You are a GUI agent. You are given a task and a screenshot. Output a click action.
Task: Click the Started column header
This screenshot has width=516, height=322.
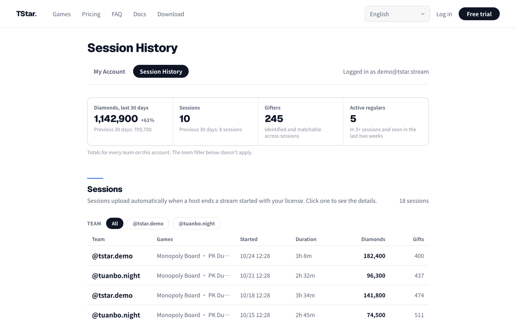[249, 239]
